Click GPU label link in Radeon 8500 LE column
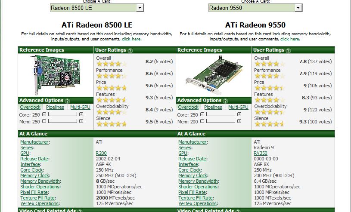 [25, 153]
